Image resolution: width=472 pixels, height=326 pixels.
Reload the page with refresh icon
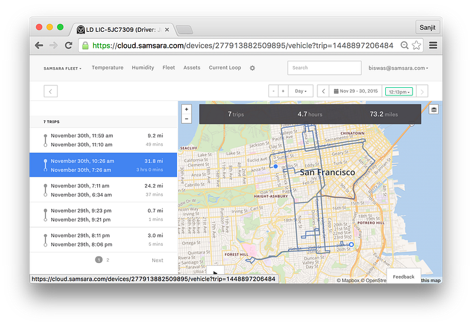(x=68, y=45)
